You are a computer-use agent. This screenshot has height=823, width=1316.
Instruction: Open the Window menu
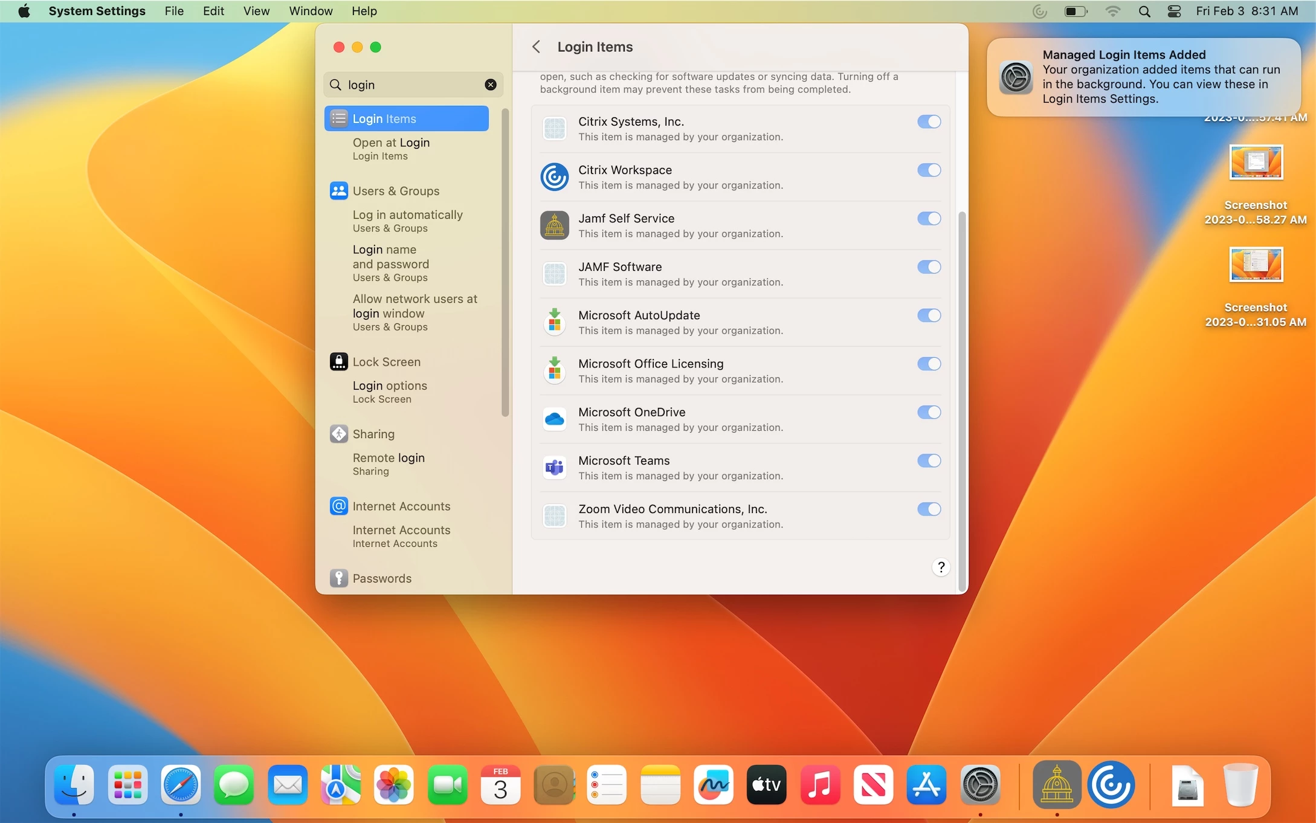311,11
